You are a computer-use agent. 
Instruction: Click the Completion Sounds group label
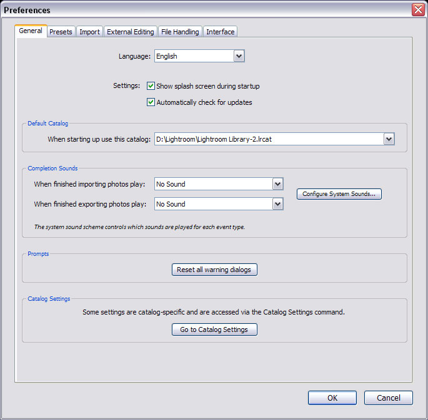pos(52,168)
